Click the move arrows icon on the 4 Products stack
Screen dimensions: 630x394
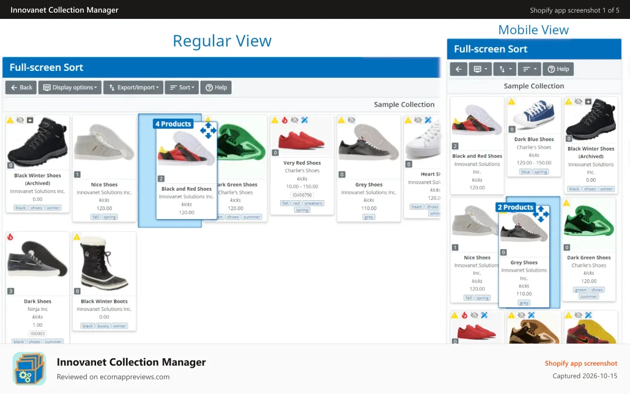[x=208, y=130]
